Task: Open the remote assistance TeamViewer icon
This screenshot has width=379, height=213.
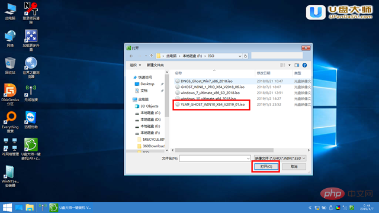Action: pyautogui.click(x=31, y=120)
